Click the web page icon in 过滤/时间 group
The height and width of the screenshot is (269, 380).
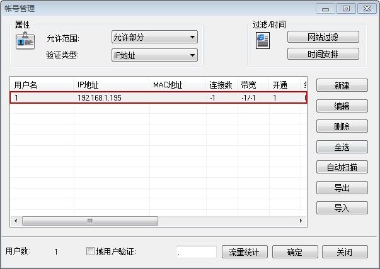[263, 41]
